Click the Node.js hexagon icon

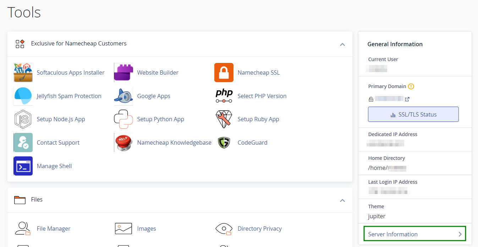click(23, 119)
